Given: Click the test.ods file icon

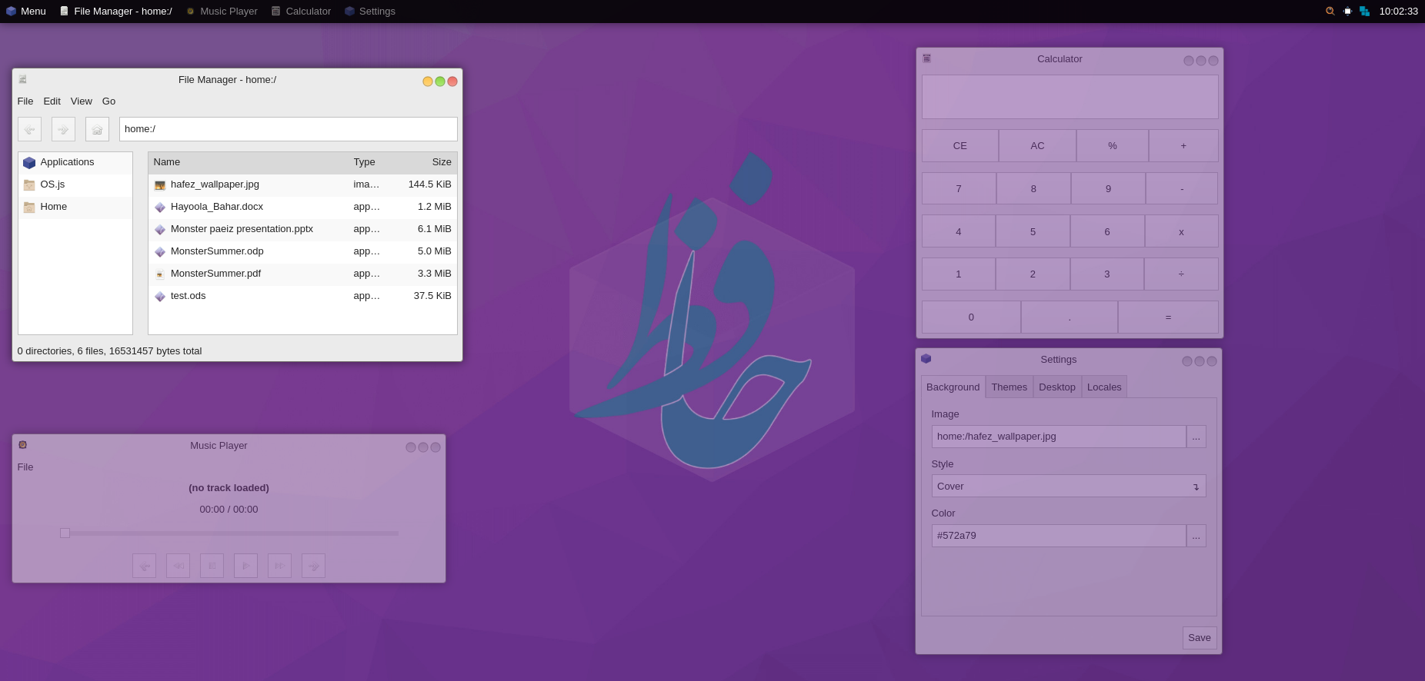Looking at the screenshot, I should (x=160, y=297).
